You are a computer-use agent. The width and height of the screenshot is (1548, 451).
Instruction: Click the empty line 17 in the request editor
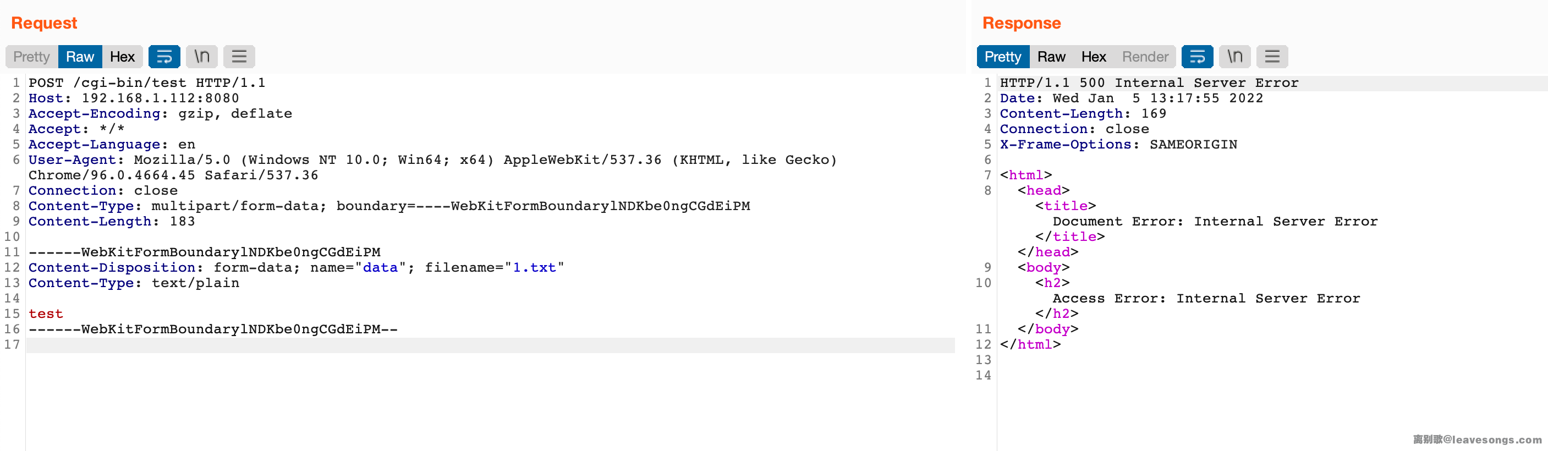tap(481, 345)
